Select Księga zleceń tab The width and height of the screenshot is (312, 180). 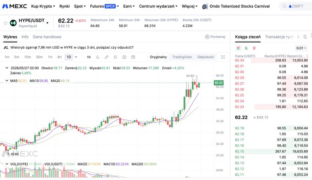pyautogui.click(x=248, y=37)
